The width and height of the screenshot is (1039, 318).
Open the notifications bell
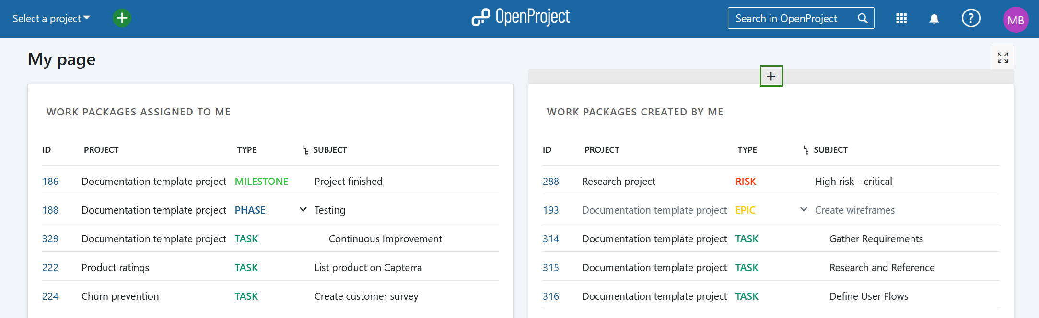click(x=934, y=19)
